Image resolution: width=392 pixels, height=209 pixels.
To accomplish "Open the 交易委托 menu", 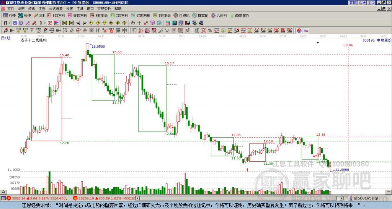I will (x=104, y=9).
